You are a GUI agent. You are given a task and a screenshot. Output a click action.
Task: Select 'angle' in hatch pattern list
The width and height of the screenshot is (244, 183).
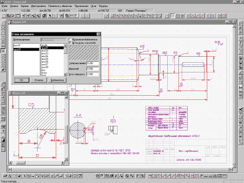pos(53,45)
